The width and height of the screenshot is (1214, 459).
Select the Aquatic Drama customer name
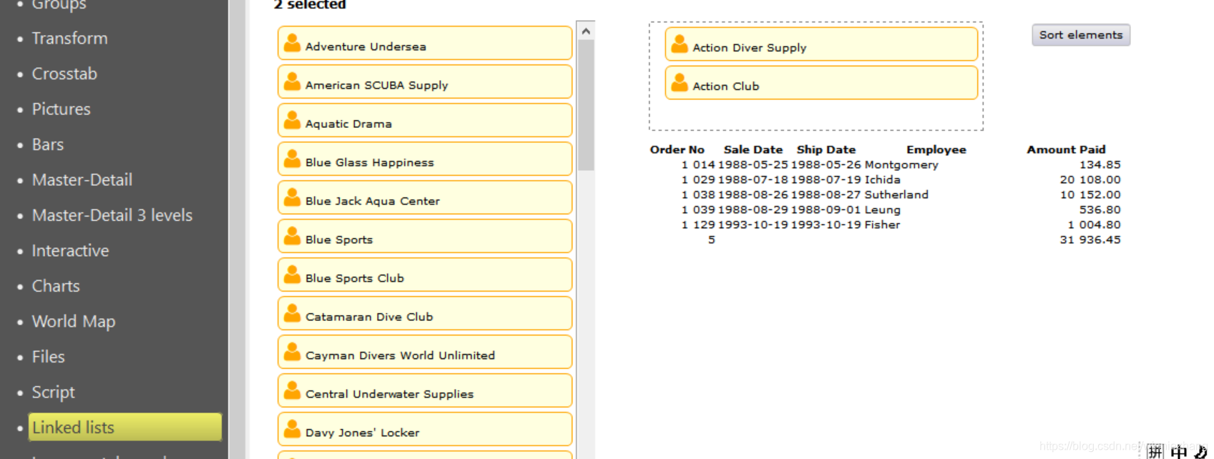[348, 124]
